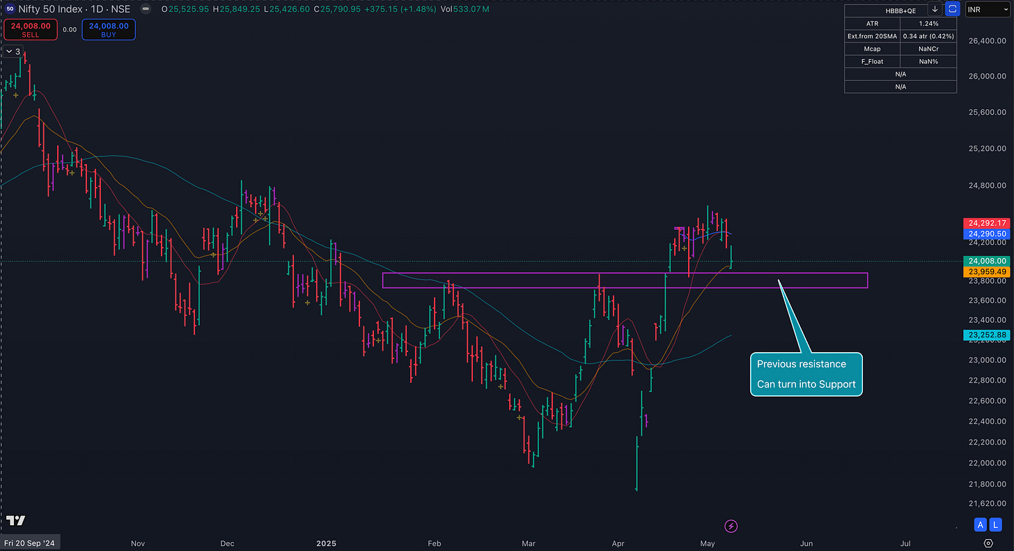Image resolution: width=1014 pixels, height=551 pixels.
Task: Click the May label on time axis
Action: pyautogui.click(x=708, y=543)
